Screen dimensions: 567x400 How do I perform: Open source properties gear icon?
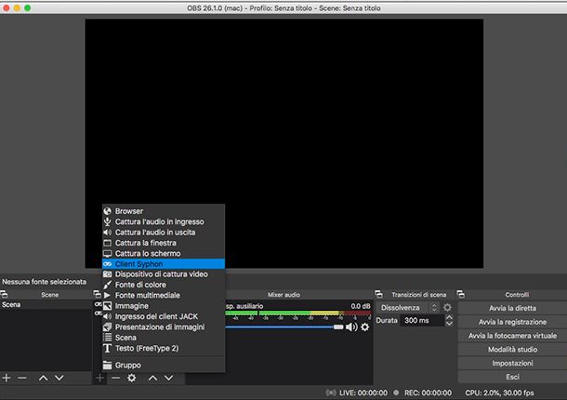[x=132, y=378]
